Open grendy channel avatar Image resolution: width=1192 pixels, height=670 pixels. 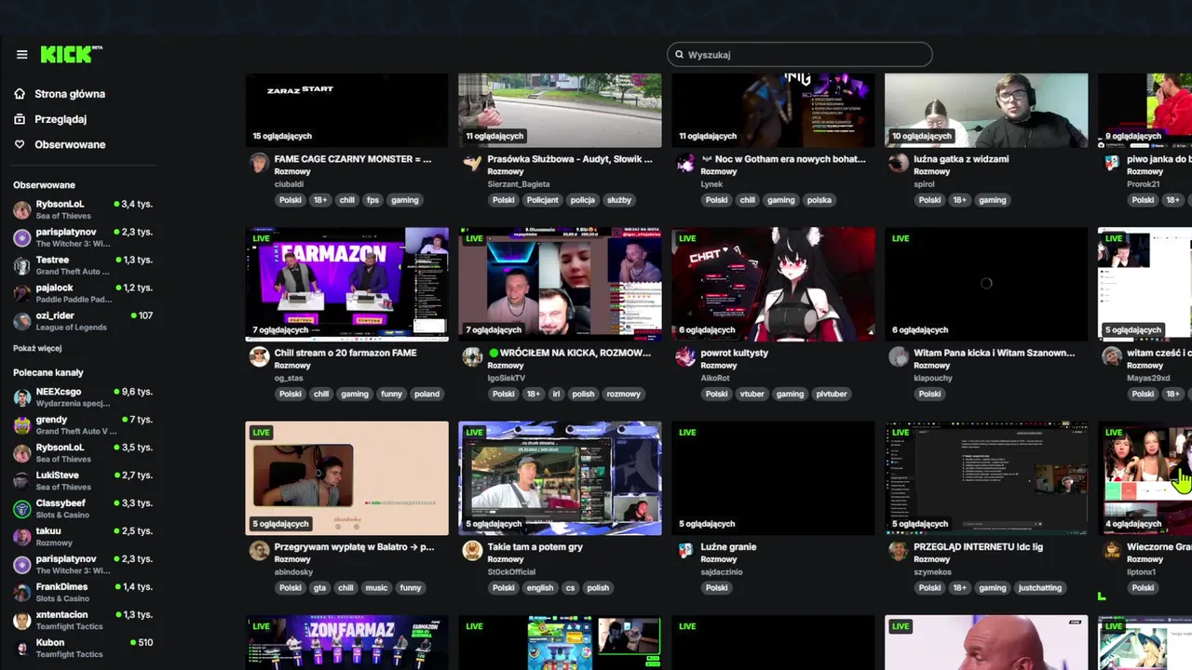click(22, 425)
